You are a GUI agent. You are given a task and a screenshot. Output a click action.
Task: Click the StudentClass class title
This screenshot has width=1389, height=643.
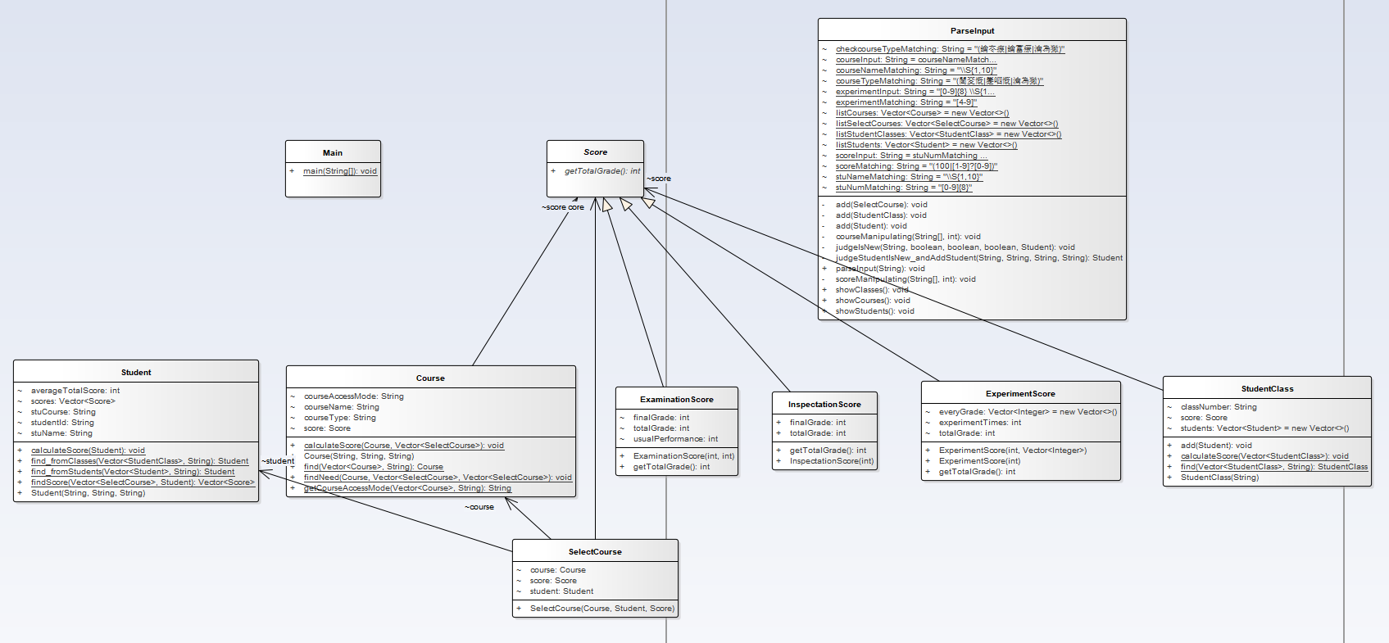point(1267,388)
